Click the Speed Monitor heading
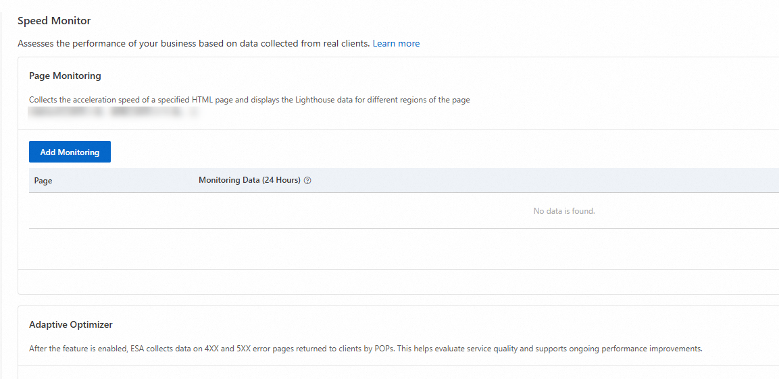This screenshot has height=379, width=779. coord(54,21)
